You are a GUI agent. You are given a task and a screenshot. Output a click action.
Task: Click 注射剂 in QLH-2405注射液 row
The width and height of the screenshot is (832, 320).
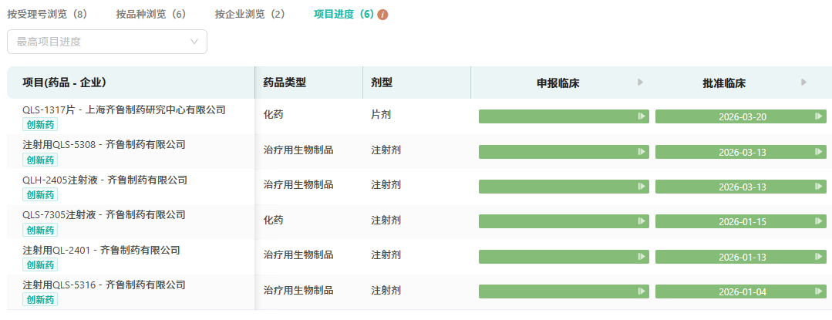[x=386, y=185]
